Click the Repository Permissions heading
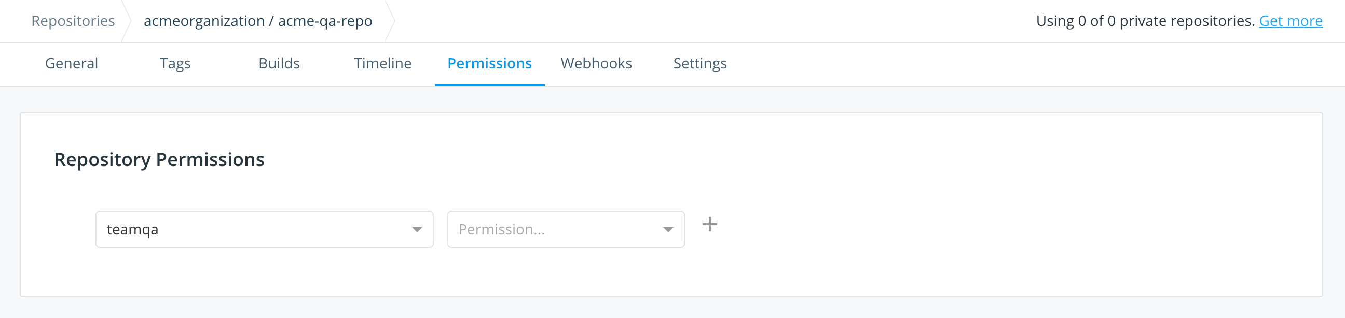The image size is (1345, 318). 159,159
